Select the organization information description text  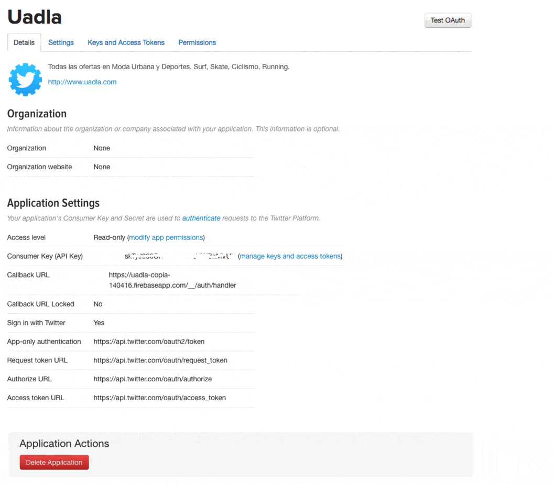(x=173, y=129)
